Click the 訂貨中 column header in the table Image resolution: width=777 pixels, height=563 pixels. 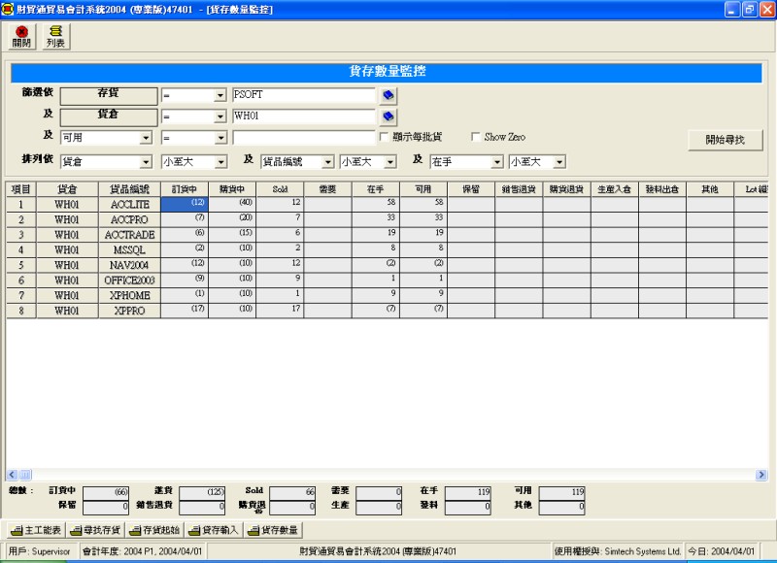click(x=185, y=189)
